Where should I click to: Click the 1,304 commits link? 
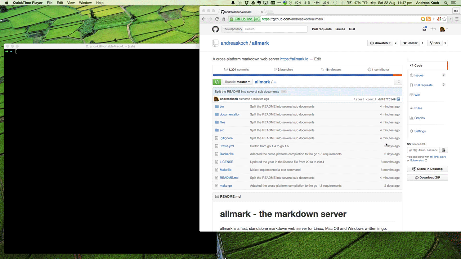coord(236,69)
